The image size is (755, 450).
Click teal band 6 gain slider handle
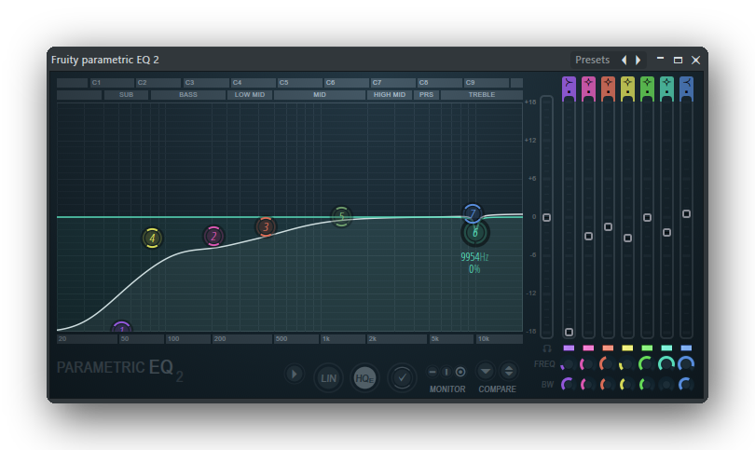[x=666, y=233]
